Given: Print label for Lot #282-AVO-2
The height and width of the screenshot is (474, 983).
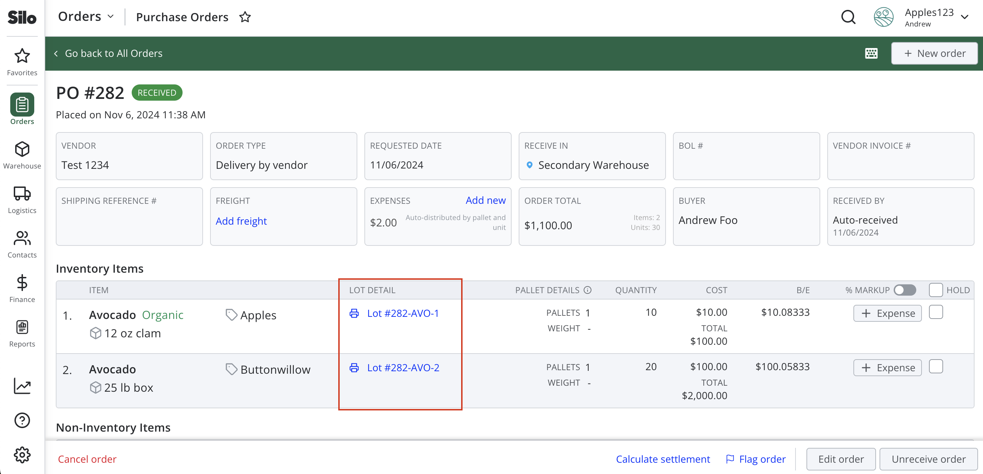Looking at the screenshot, I should pyautogui.click(x=354, y=368).
